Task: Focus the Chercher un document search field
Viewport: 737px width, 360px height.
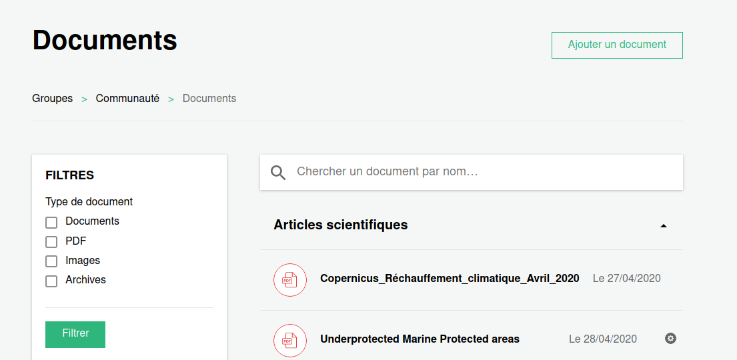Action: pos(472,173)
